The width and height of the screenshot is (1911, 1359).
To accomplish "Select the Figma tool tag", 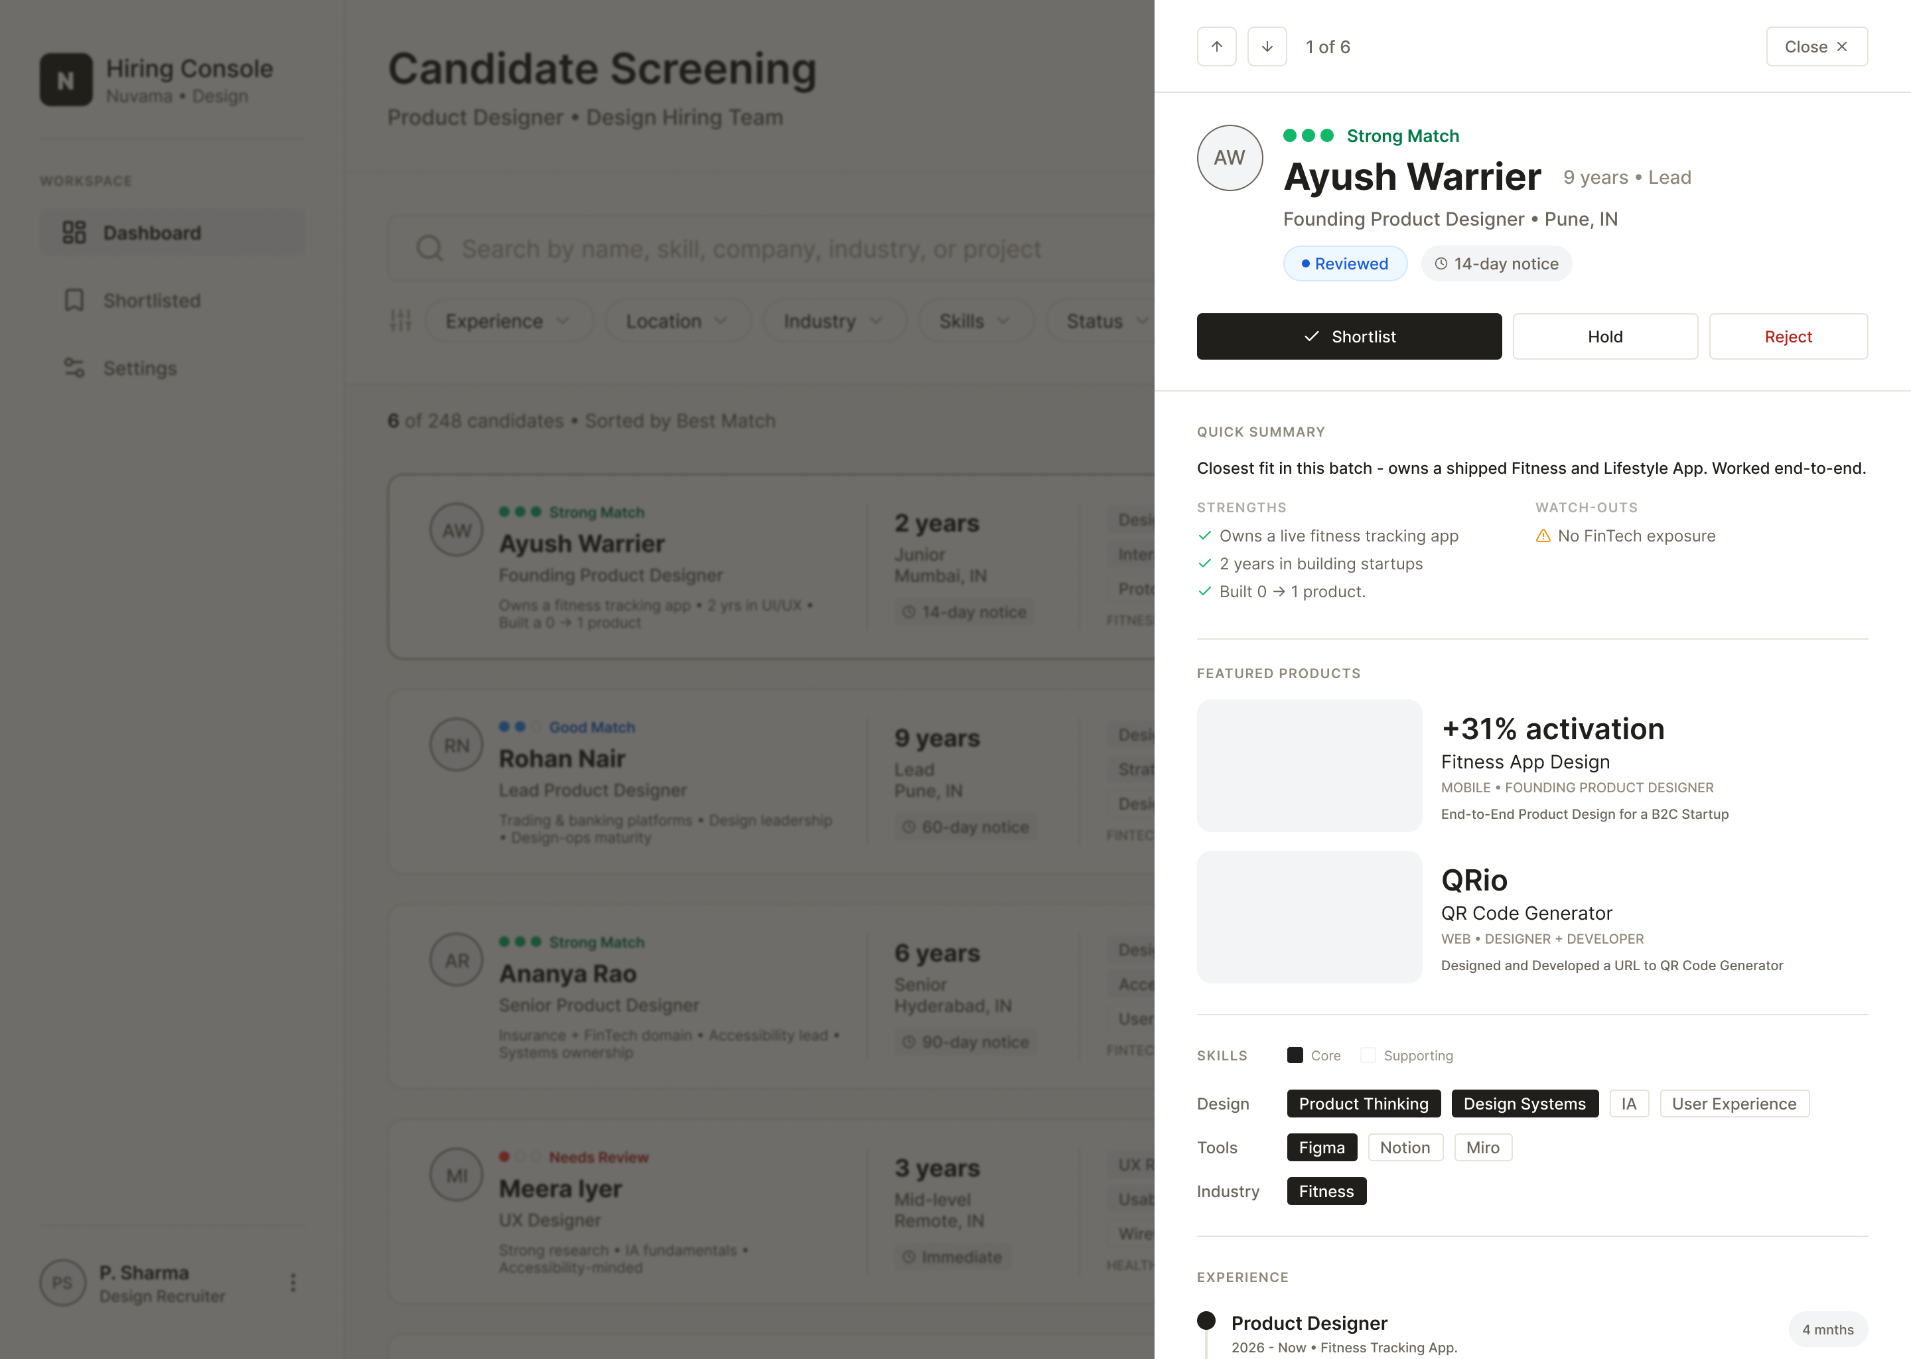I will coord(1322,1147).
